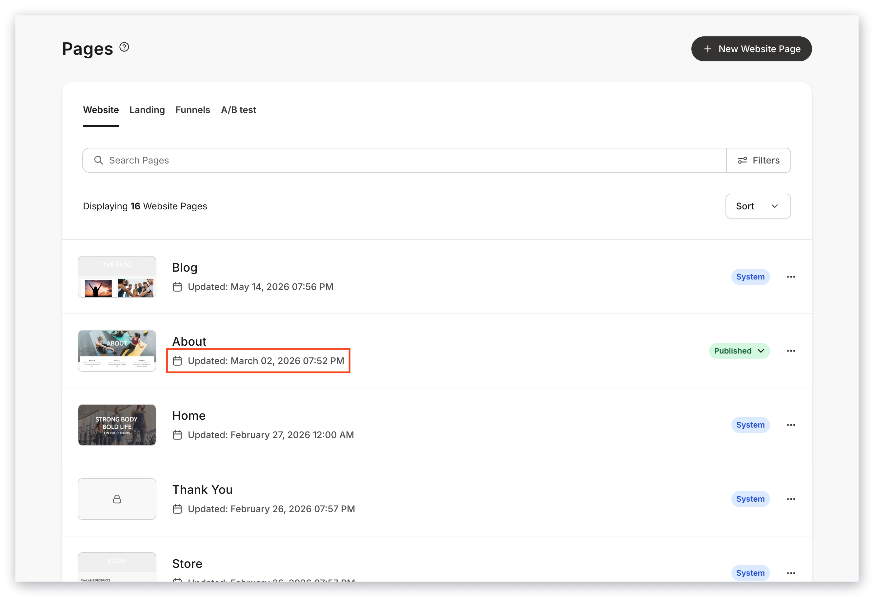Open the more options menu for Store
The width and height of the screenshot is (874, 597).
point(791,573)
